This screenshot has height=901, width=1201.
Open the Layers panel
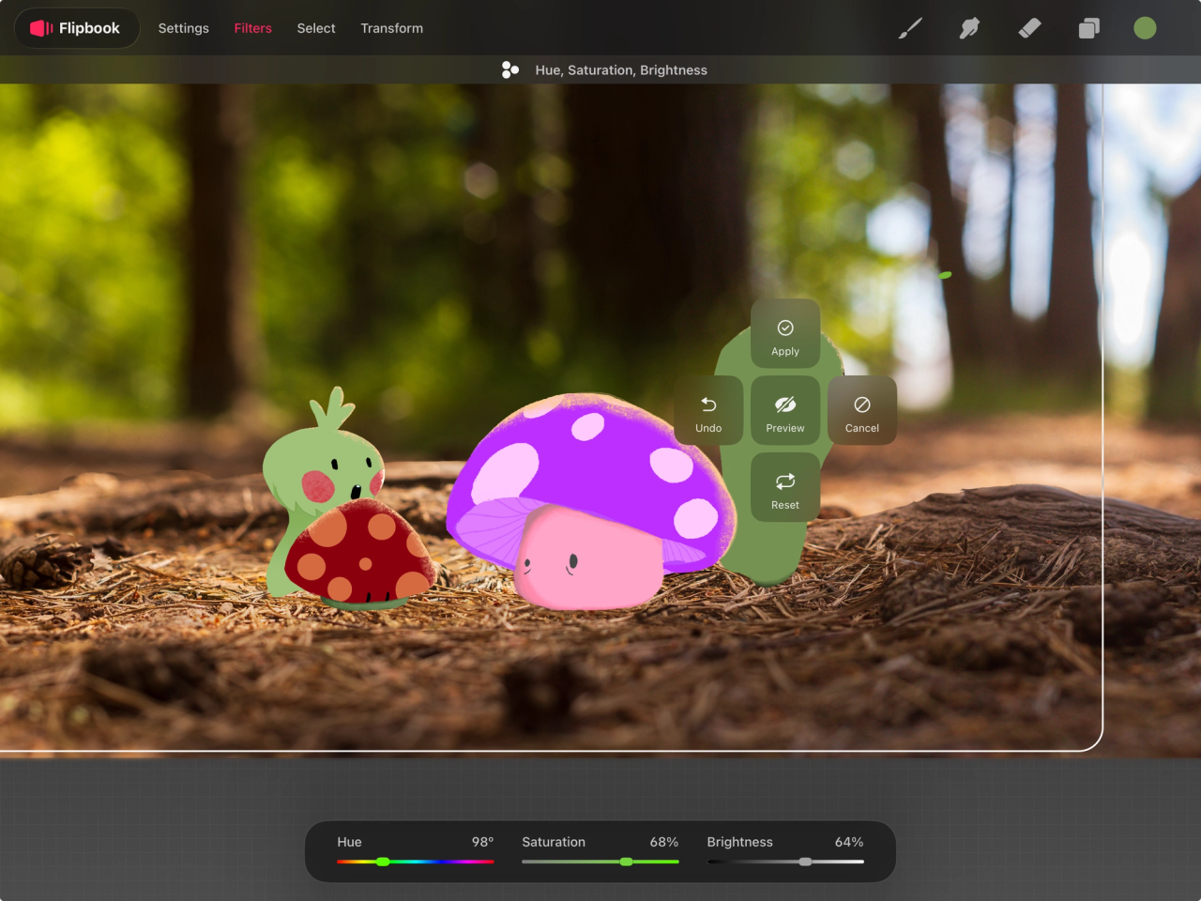pos(1088,28)
